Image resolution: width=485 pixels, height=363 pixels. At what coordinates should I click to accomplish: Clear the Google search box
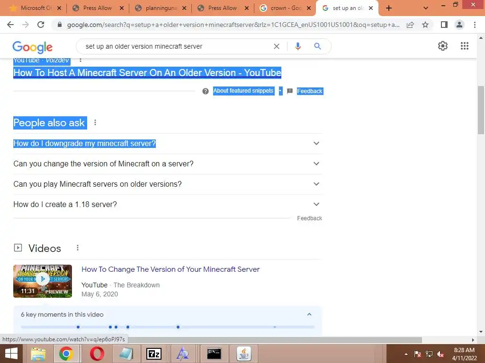point(277,46)
